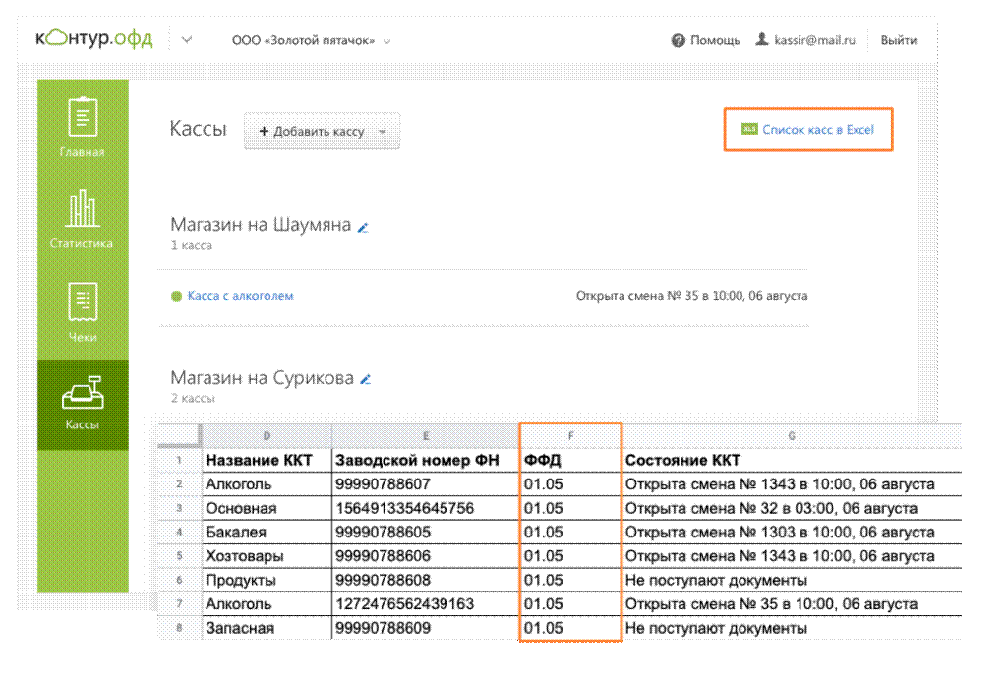
Task: Select the cell Основная
Action: coord(267,508)
